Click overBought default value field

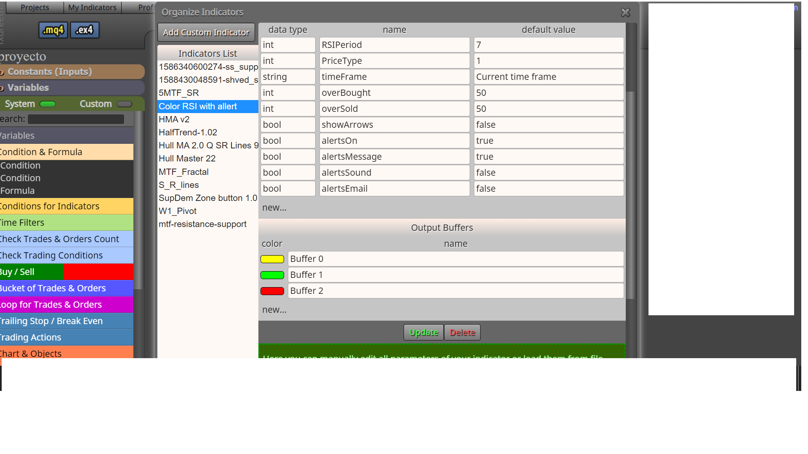click(549, 93)
